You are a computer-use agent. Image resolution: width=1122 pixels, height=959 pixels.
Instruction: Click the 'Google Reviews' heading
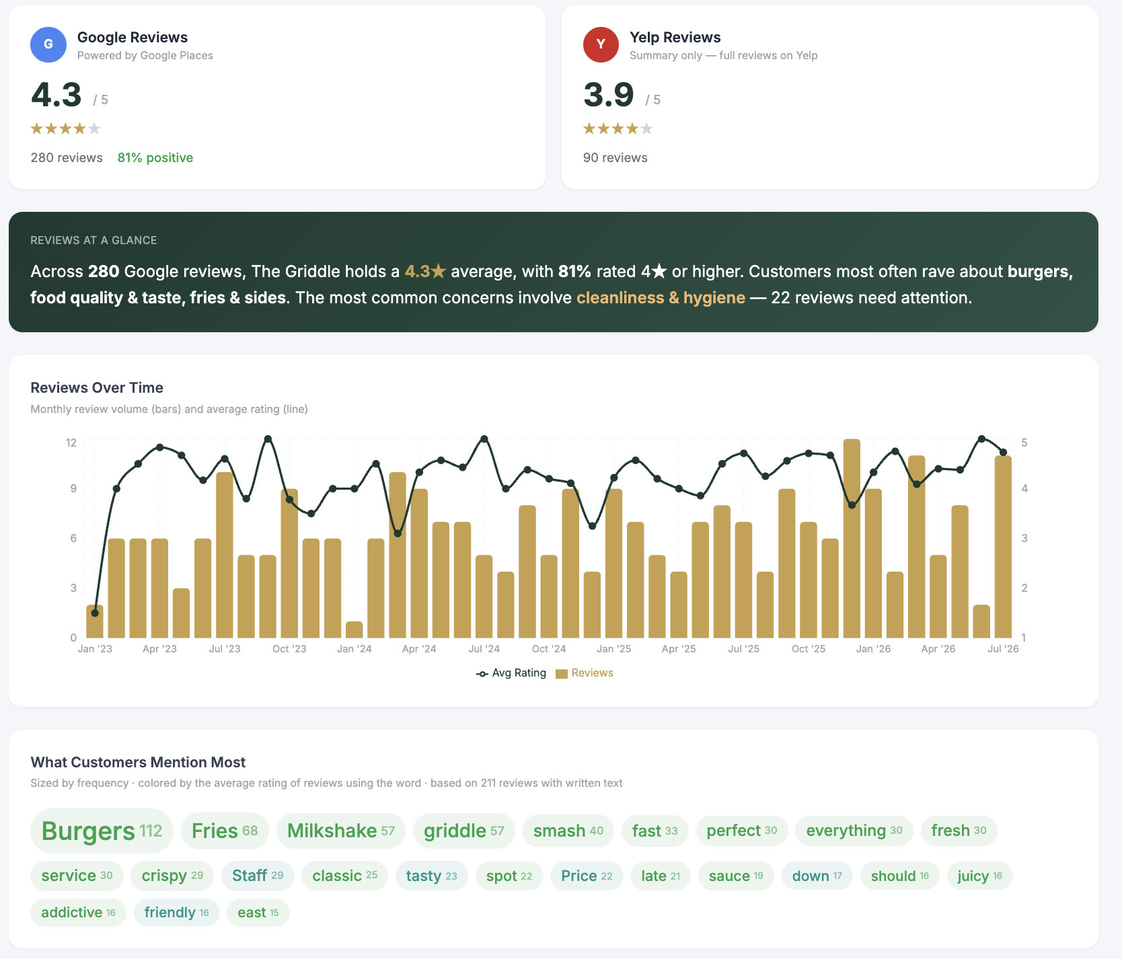tap(133, 38)
